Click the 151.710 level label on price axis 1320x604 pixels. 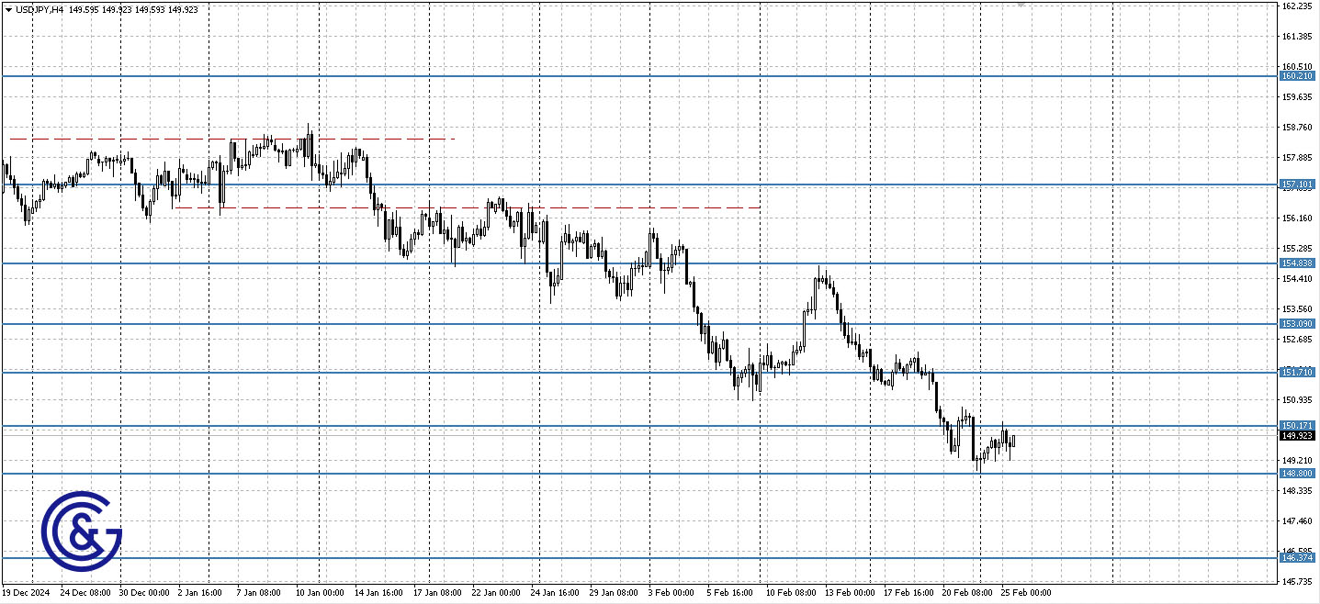point(1297,372)
